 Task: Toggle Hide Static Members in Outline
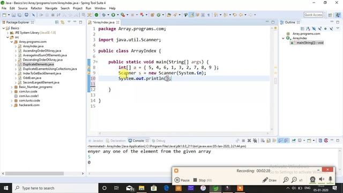[x=319, y=28]
